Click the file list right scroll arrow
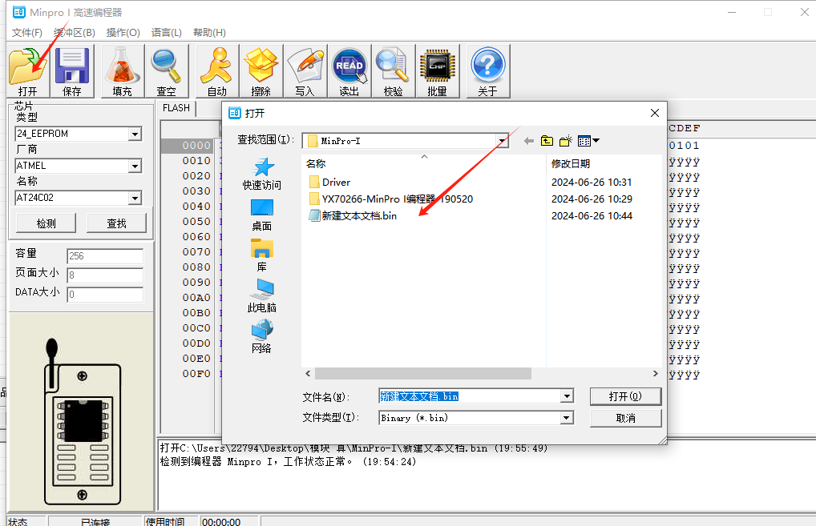 [x=655, y=374]
